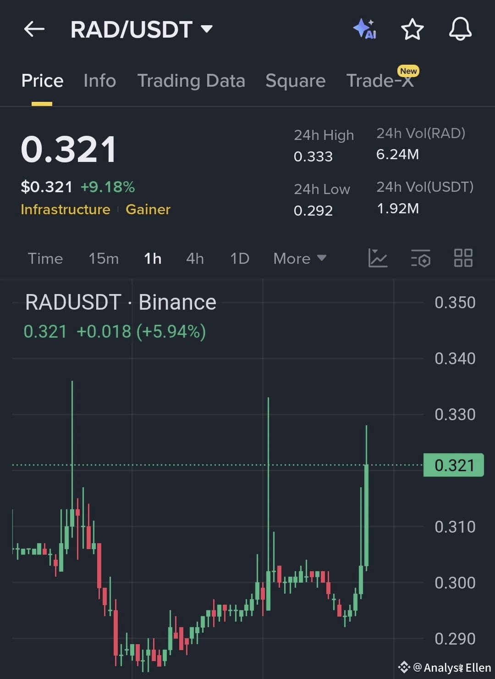The width and height of the screenshot is (495, 679).
Task: Open the Square tab
Action: tap(295, 81)
